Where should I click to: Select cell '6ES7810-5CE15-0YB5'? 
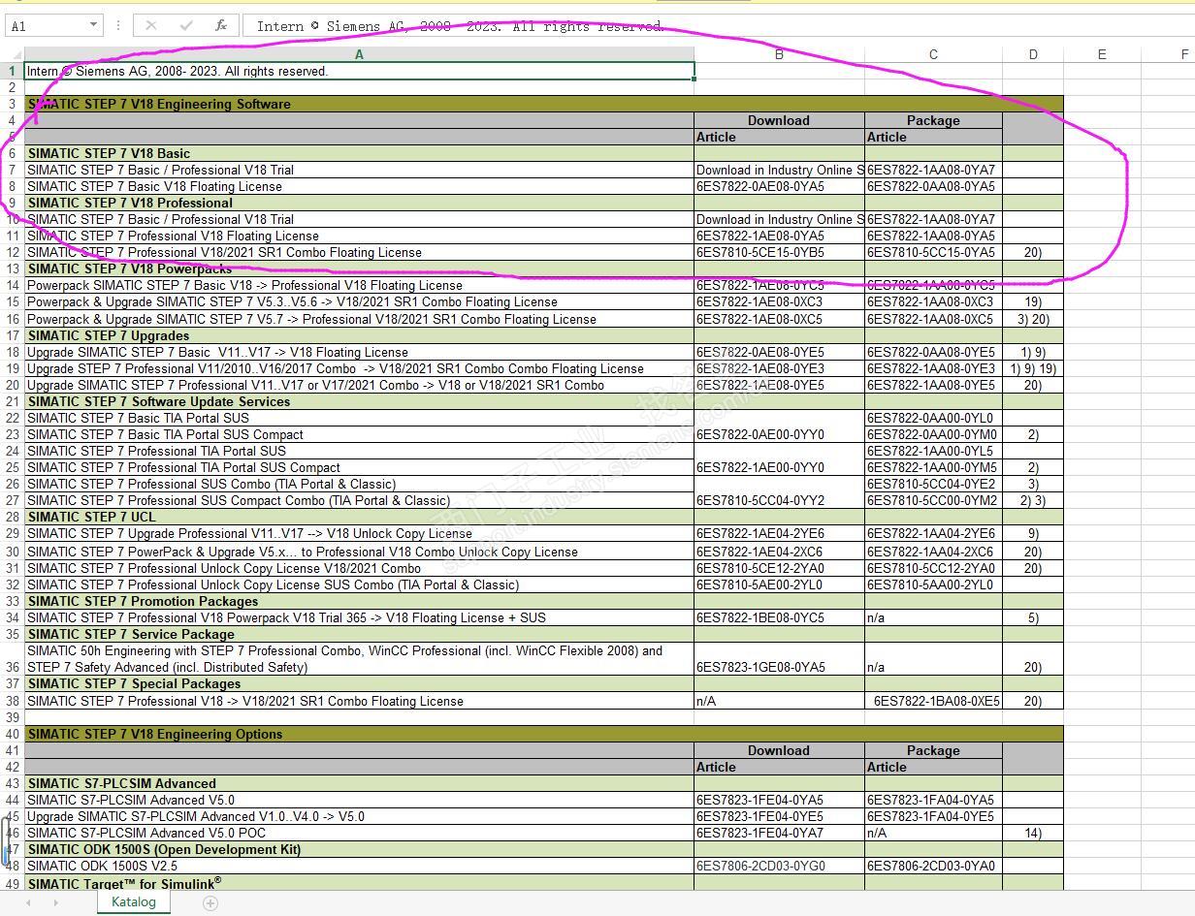pyautogui.click(x=779, y=252)
